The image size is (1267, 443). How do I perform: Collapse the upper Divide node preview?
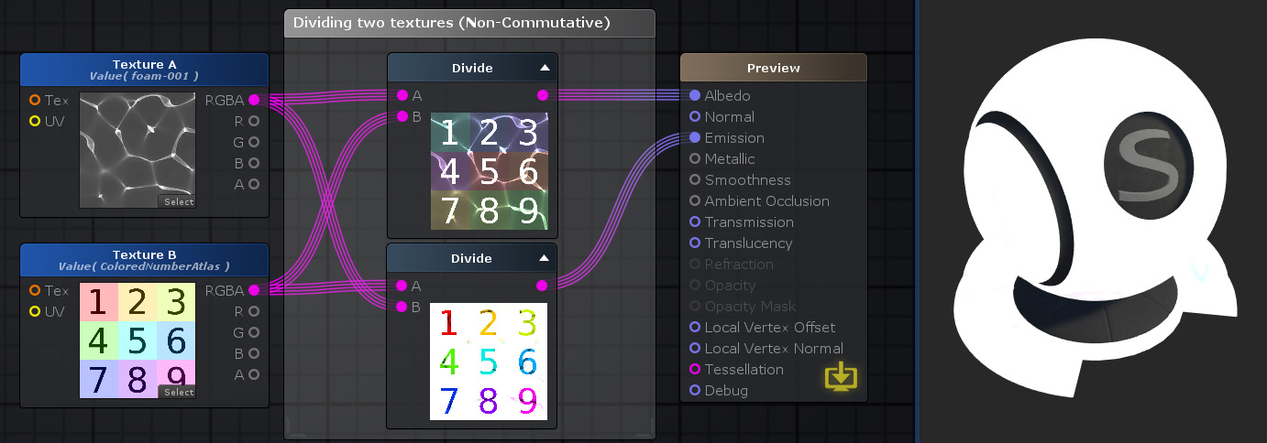coord(545,68)
